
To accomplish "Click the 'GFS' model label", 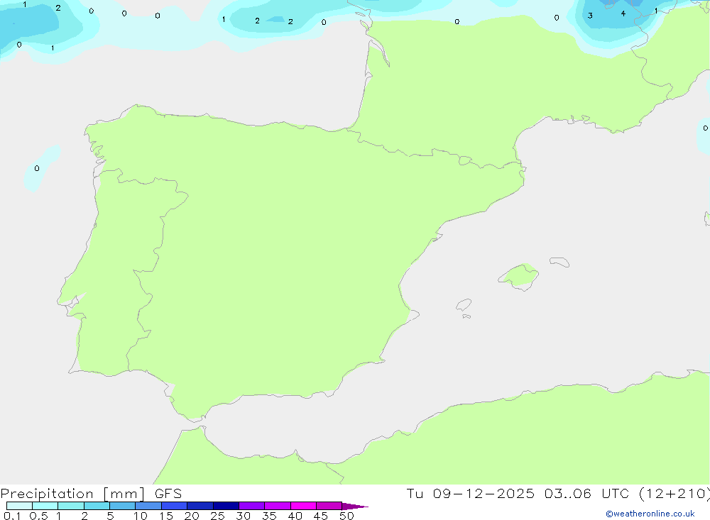I will coord(168,493).
